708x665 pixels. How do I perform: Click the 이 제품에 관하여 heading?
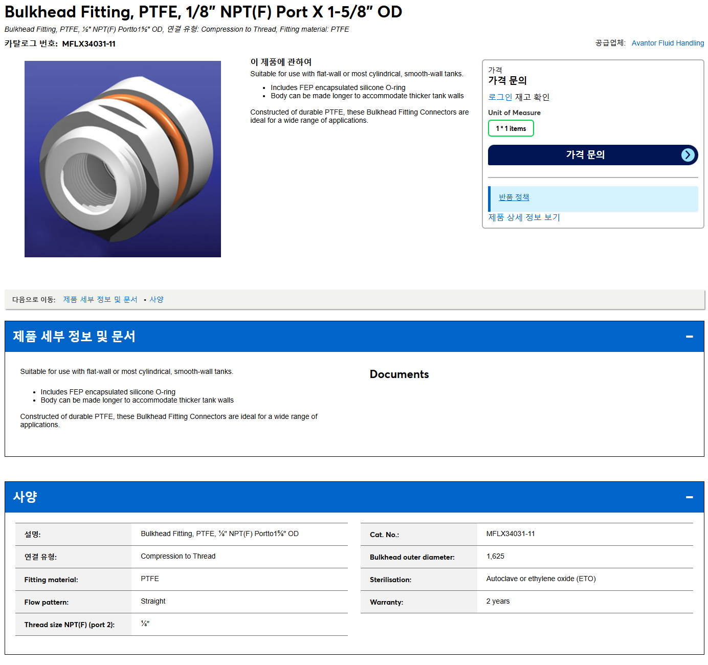(281, 62)
